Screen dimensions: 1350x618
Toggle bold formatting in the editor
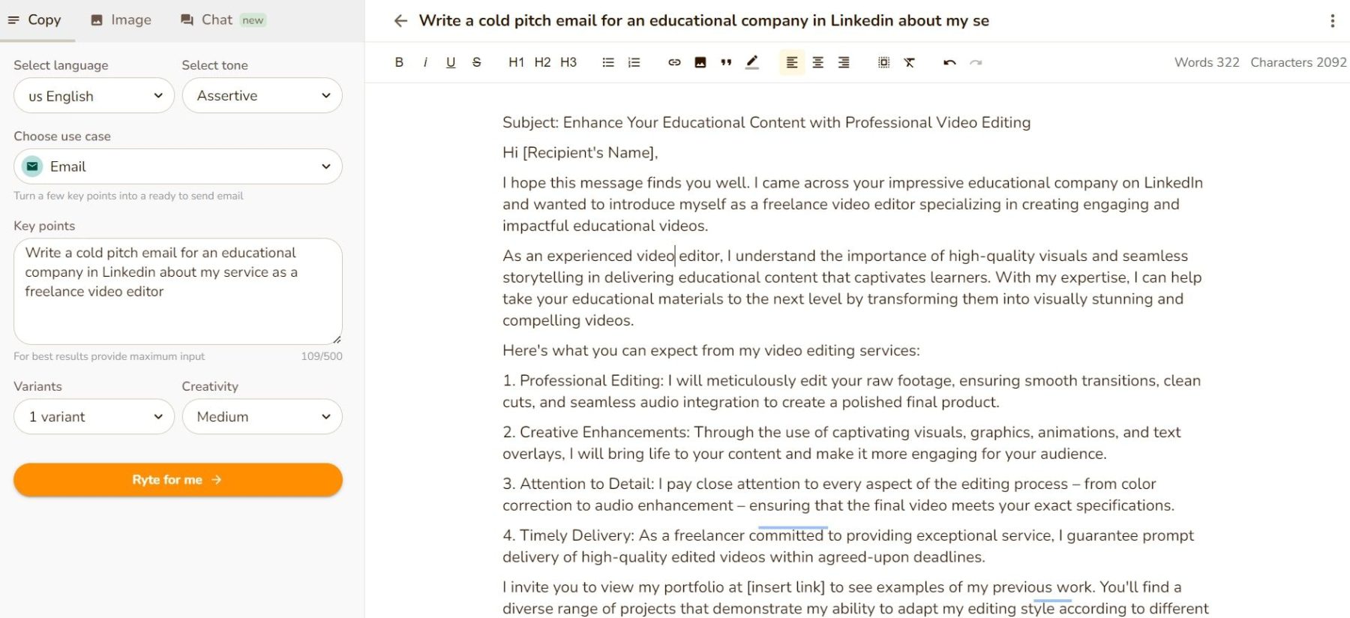pos(399,62)
